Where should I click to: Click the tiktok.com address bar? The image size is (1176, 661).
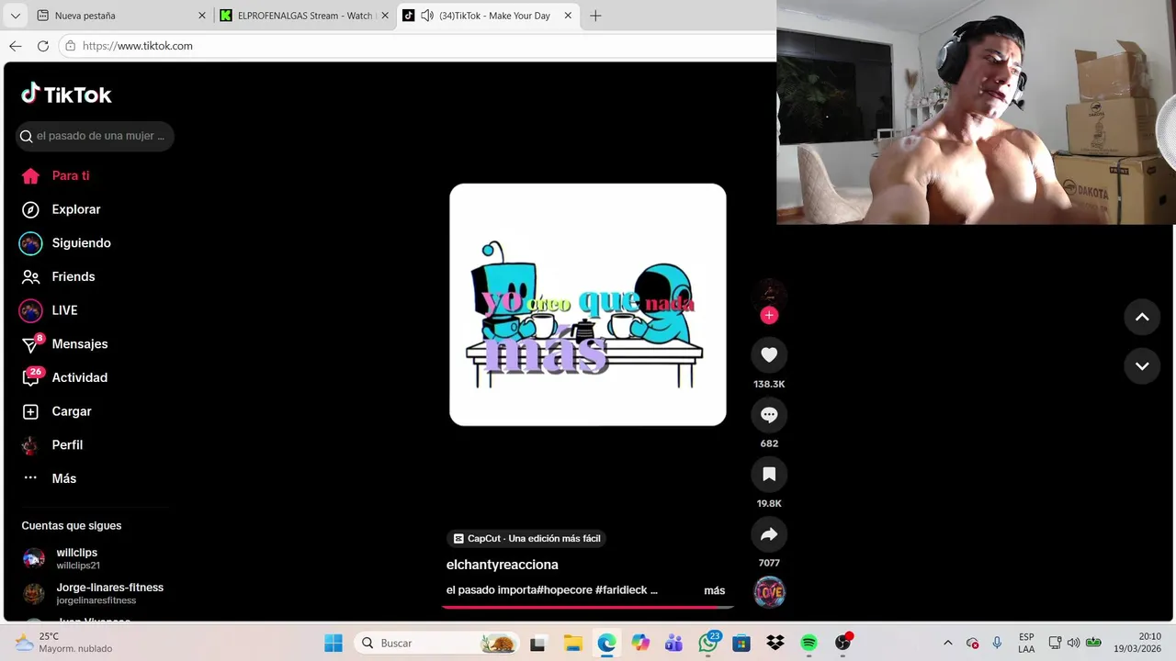point(418,46)
